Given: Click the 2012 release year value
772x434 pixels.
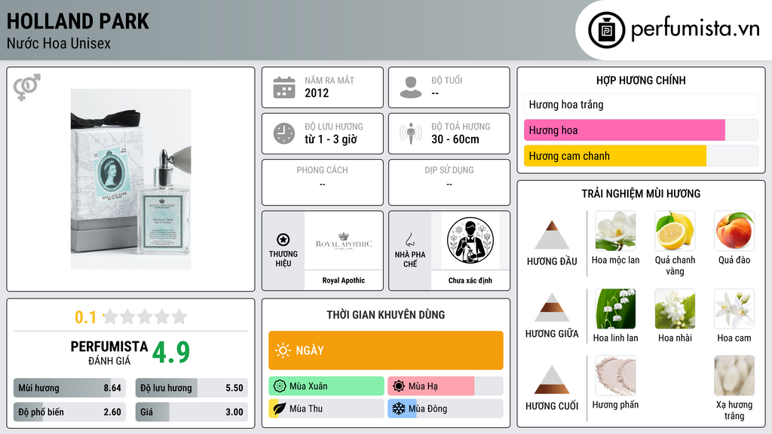Looking at the screenshot, I should 317,93.
